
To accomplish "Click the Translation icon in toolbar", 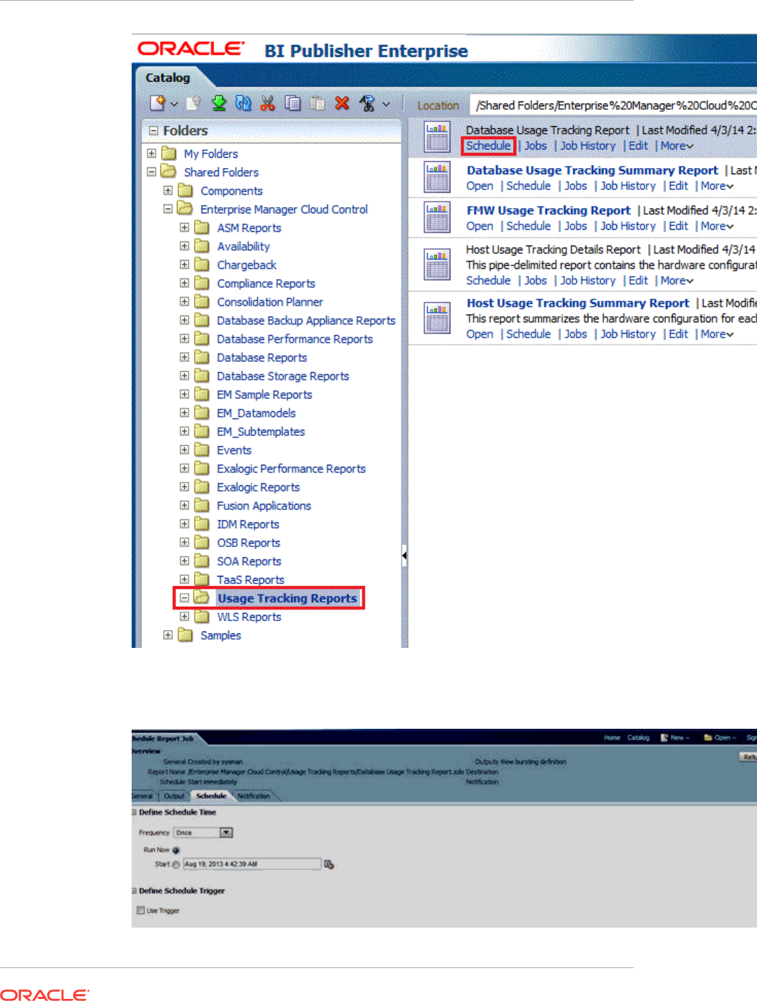I will 368,103.
